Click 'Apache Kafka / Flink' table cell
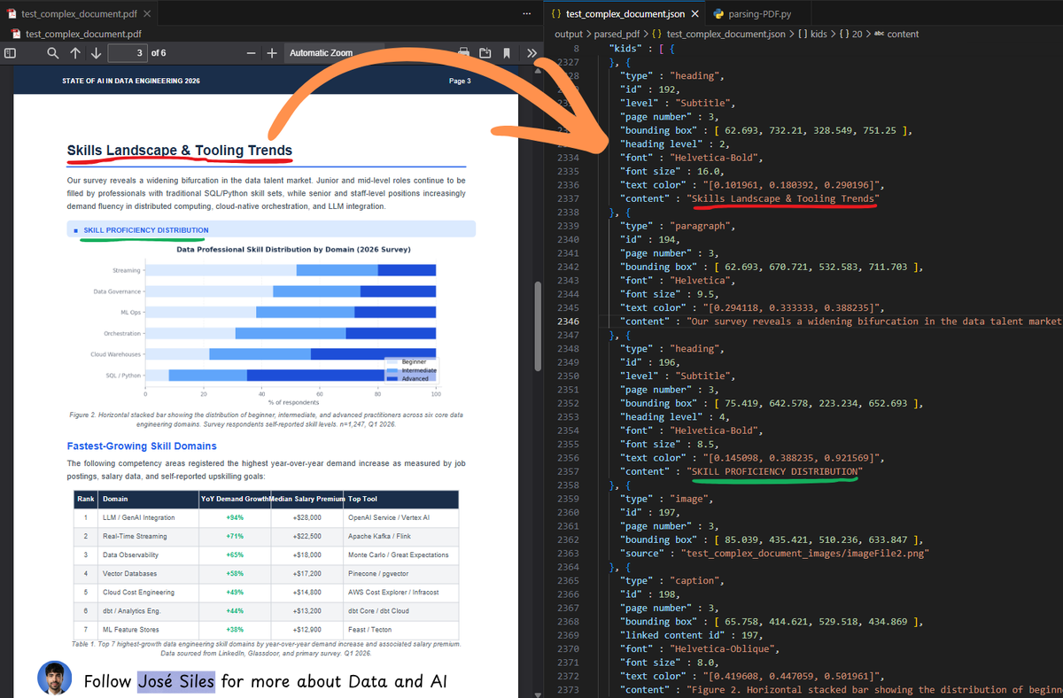This screenshot has width=1063, height=698. click(x=380, y=536)
